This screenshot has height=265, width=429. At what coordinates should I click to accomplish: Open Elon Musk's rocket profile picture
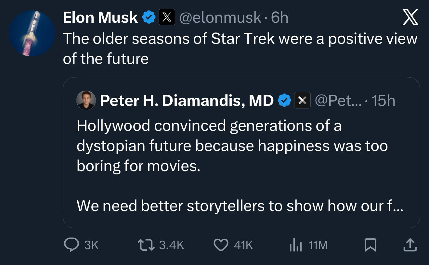[32, 33]
